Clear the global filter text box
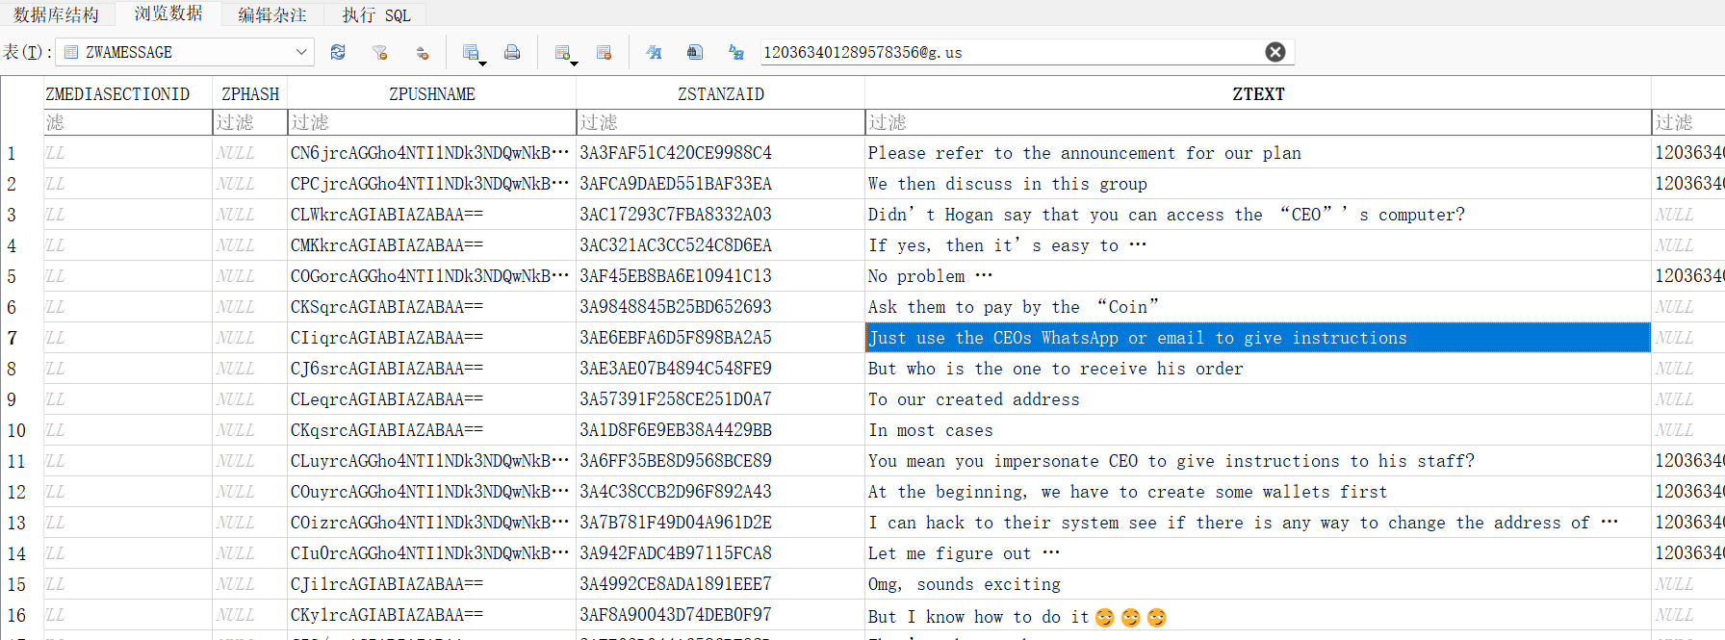Image resolution: width=1725 pixels, height=640 pixels. point(1275,52)
